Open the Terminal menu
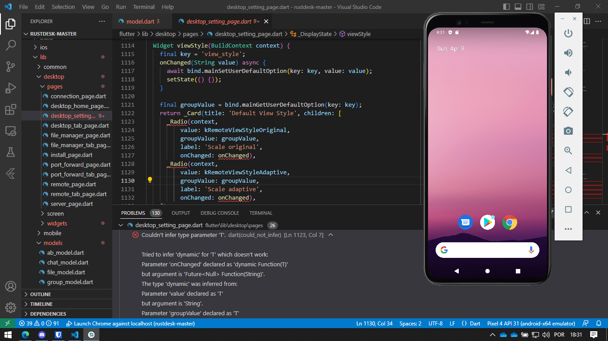The height and width of the screenshot is (341, 608). pyautogui.click(x=143, y=7)
